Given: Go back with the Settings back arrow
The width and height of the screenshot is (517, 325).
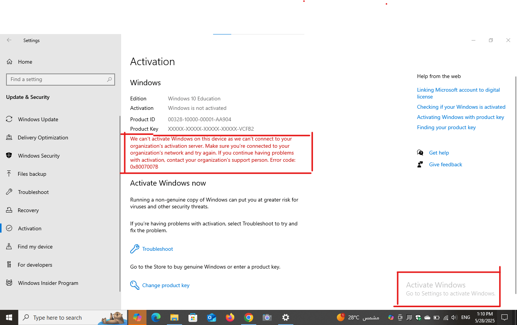Looking at the screenshot, I should pos(9,40).
